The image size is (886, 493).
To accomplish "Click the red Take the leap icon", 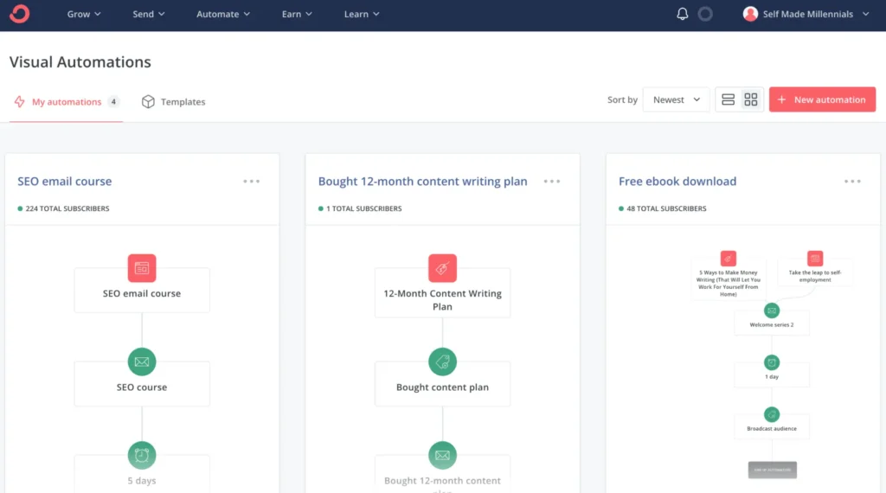I will click(815, 258).
